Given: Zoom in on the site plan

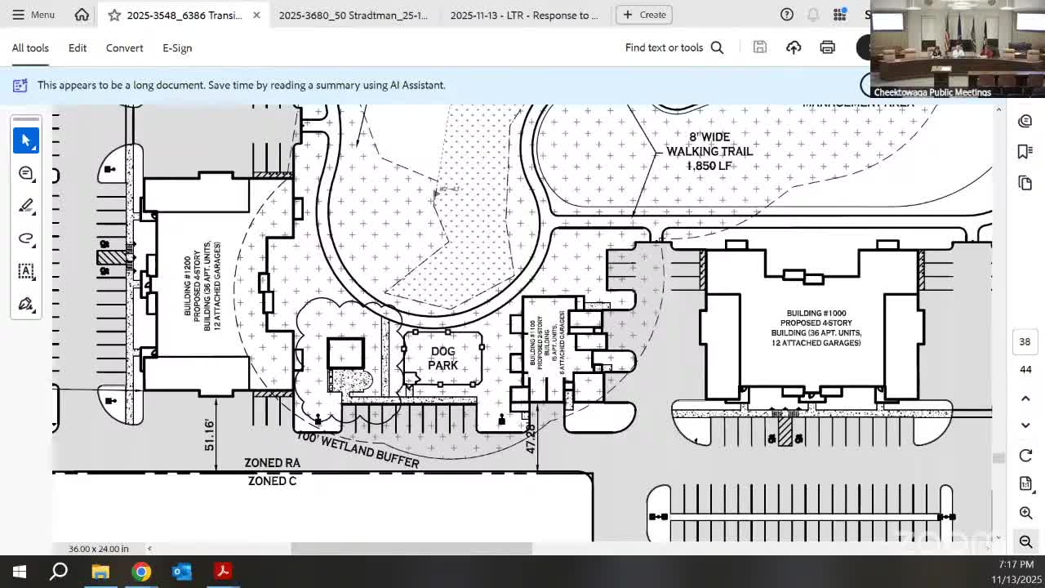Looking at the screenshot, I should (1025, 513).
